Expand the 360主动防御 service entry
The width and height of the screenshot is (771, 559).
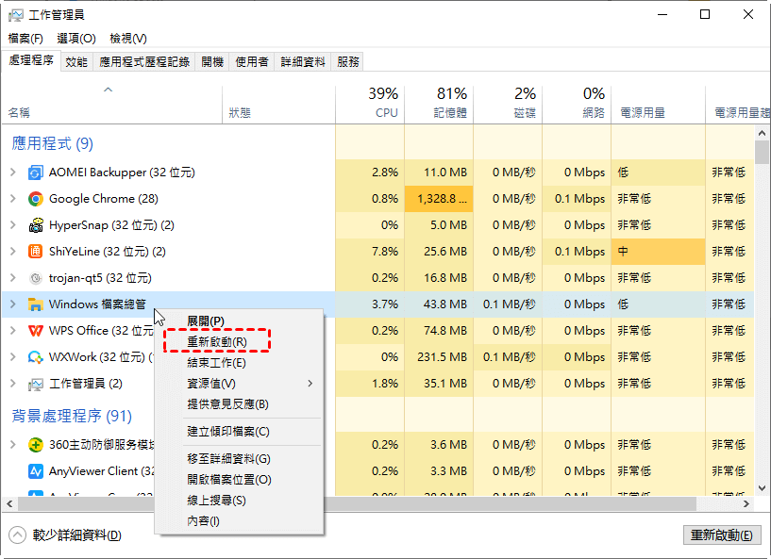13,445
